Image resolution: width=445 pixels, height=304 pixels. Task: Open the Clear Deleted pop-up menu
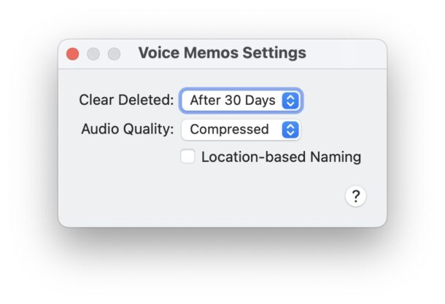(x=241, y=101)
